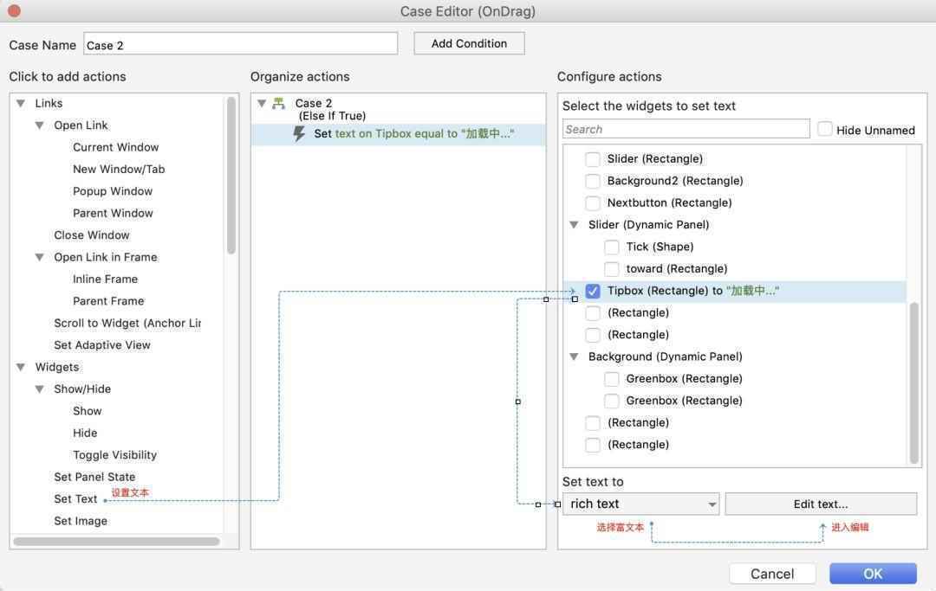Image resolution: width=936 pixels, height=591 pixels.
Task: Uncheck the Tipbox (Rectangle) checkbox
Action: [593, 292]
